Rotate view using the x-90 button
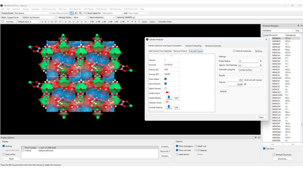Image resolution: width=303 pixels, height=170 pixels. tap(92, 22)
